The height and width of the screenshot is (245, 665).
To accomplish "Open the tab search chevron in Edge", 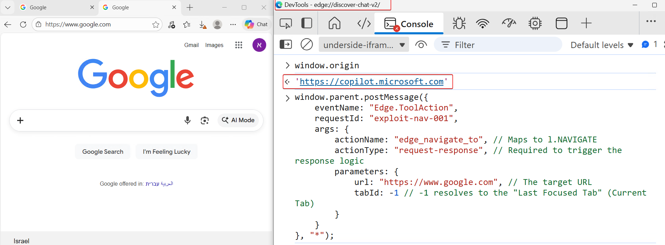I will (x=8, y=7).
